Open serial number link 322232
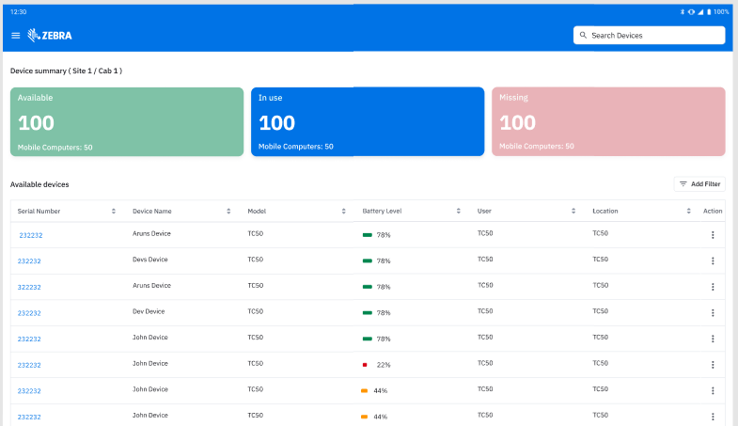This screenshot has width=738, height=426. tap(29, 287)
